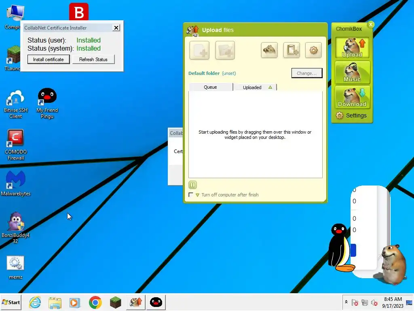Click the Pingu penguin character on desktop
Image resolution: width=414 pixels, height=311 pixels.
tap(341, 248)
